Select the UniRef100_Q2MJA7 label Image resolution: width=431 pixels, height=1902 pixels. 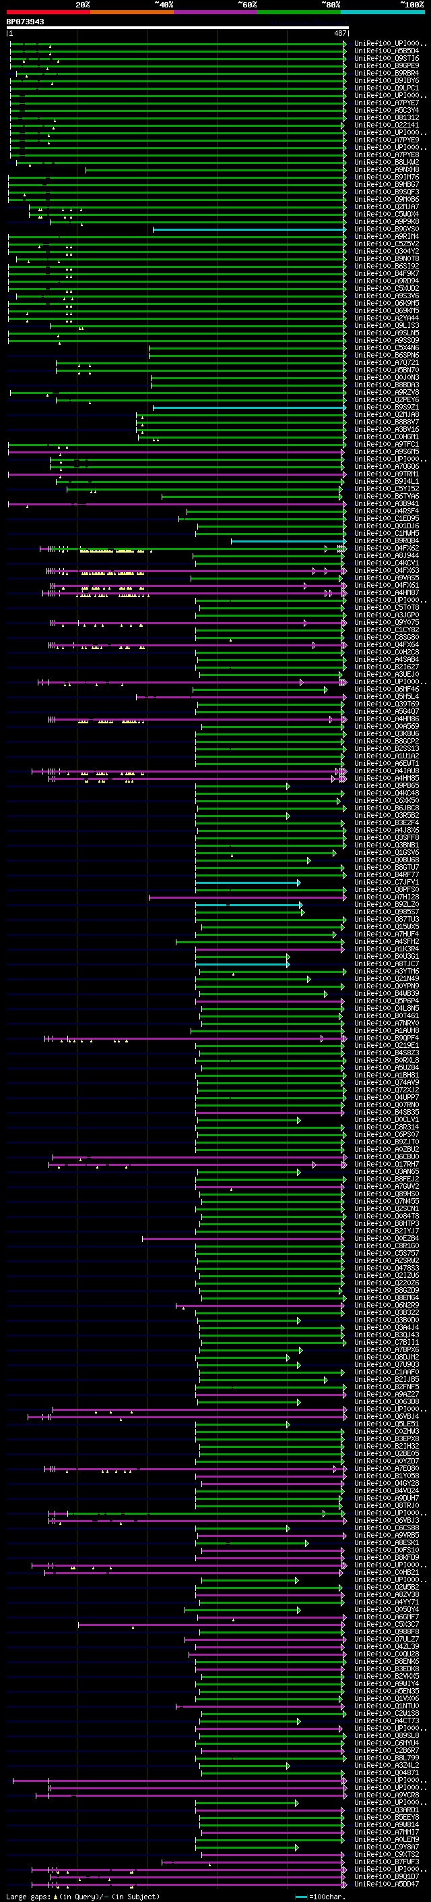click(387, 206)
